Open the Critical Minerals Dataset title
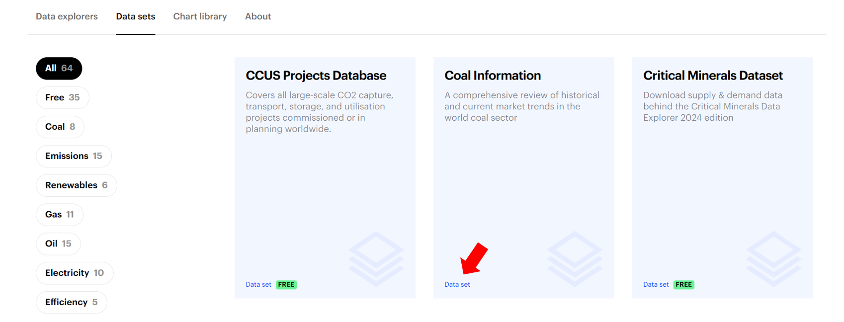 click(713, 76)
